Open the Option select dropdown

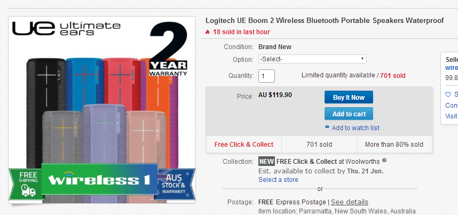point(312,59)
